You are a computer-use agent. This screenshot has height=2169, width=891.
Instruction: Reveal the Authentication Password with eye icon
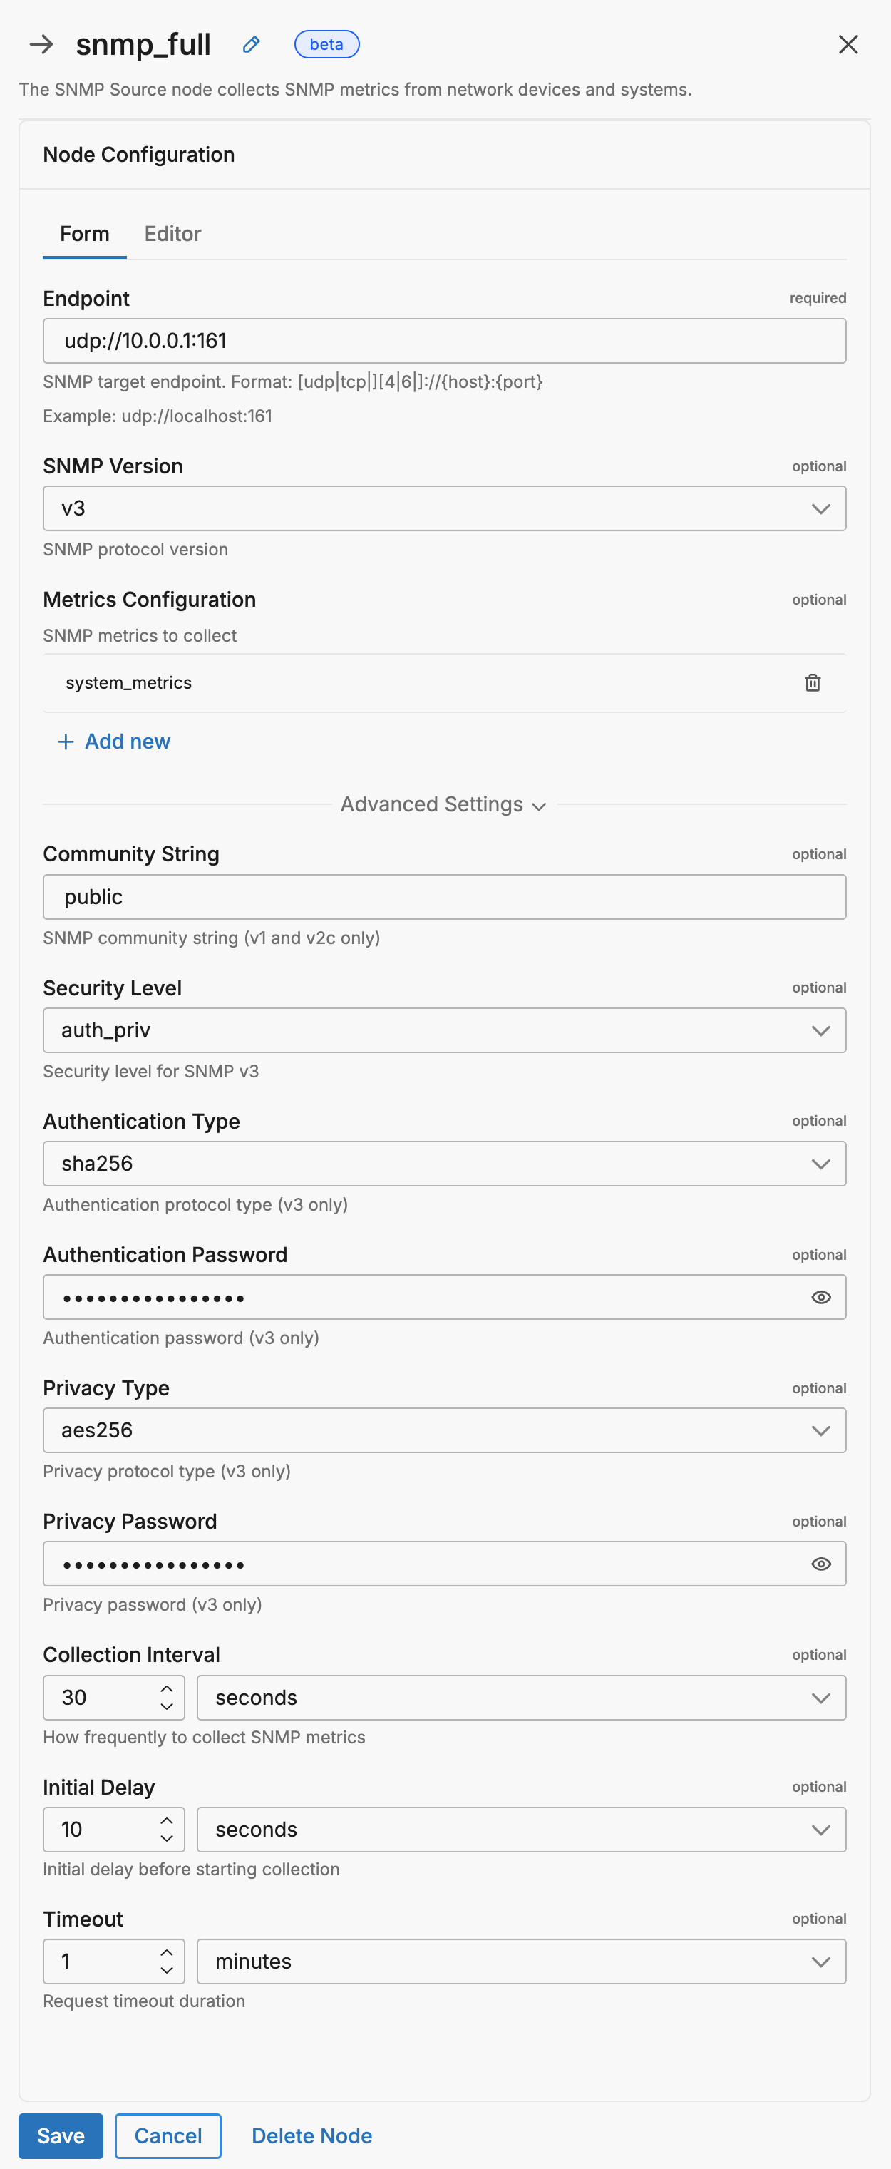tap(821, 1298)
